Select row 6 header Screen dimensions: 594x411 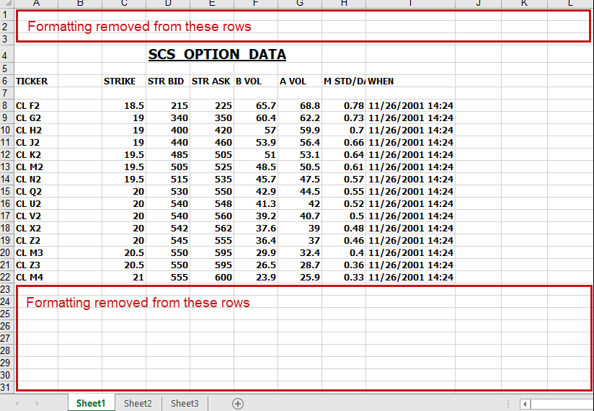tap(6, 81)
